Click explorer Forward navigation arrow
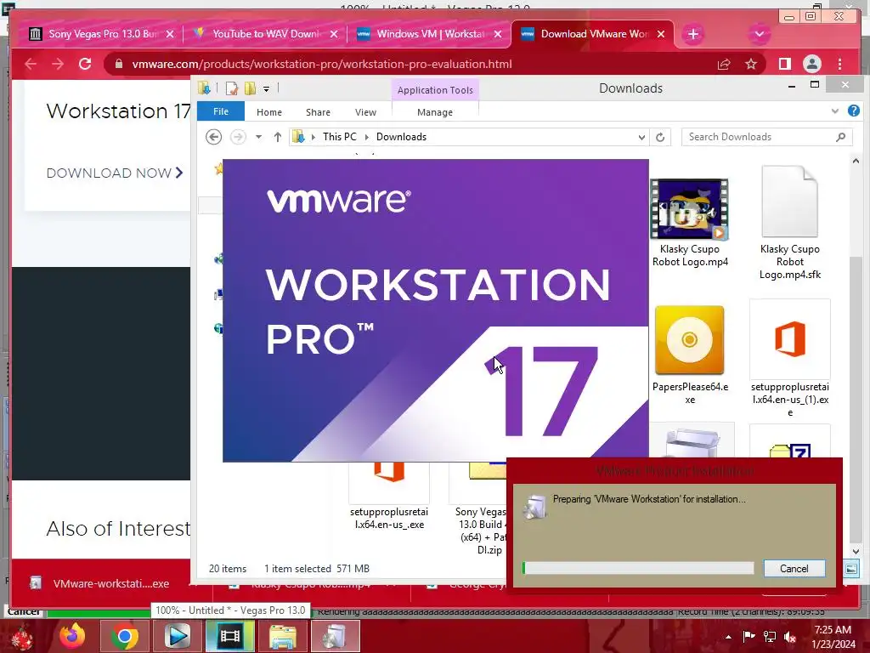Image resolution: width=870 pixels, height=653 pixels. click(x=238, y=137)
